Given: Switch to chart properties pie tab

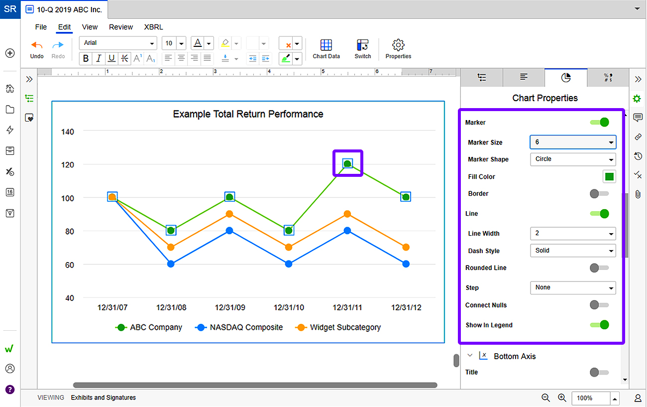Looking at the screenshot, I should click(x=566, y=77).
